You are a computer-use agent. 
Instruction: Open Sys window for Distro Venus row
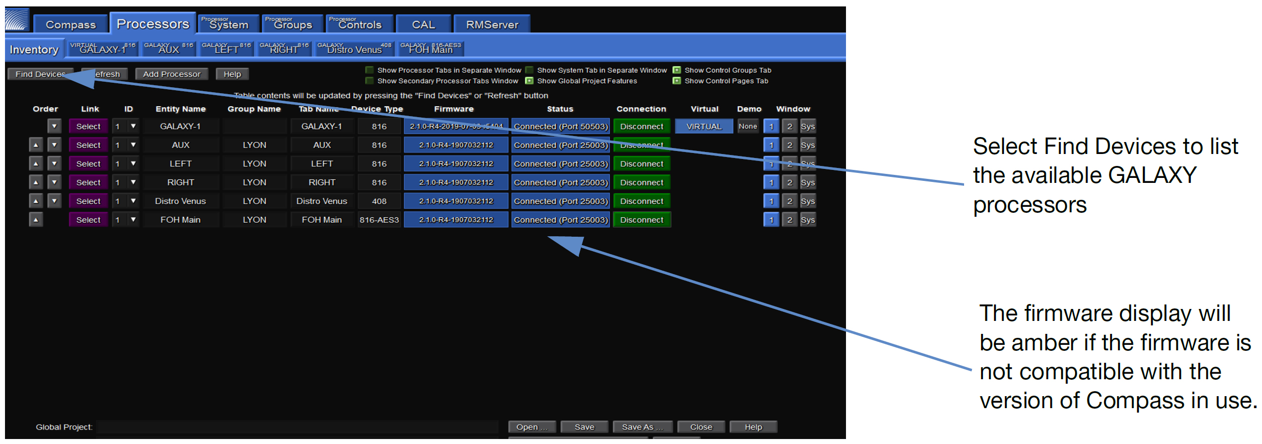click(808, 201)
